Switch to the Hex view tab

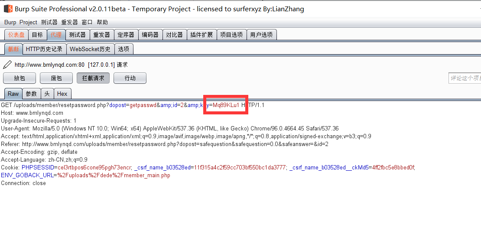pyautogui.click(x=62, y=94)
